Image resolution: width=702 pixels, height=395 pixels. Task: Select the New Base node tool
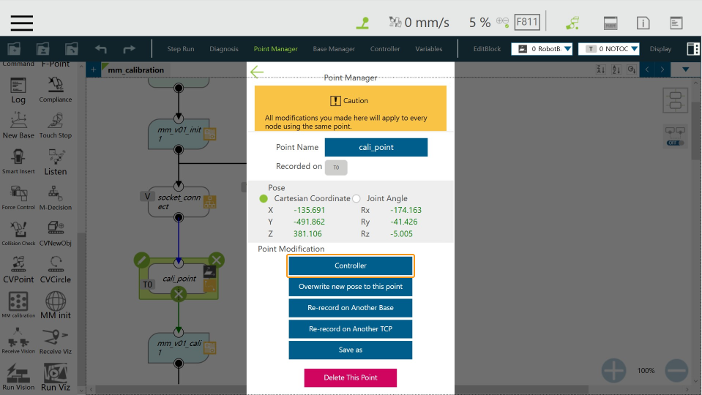click(x=18, y=126)
